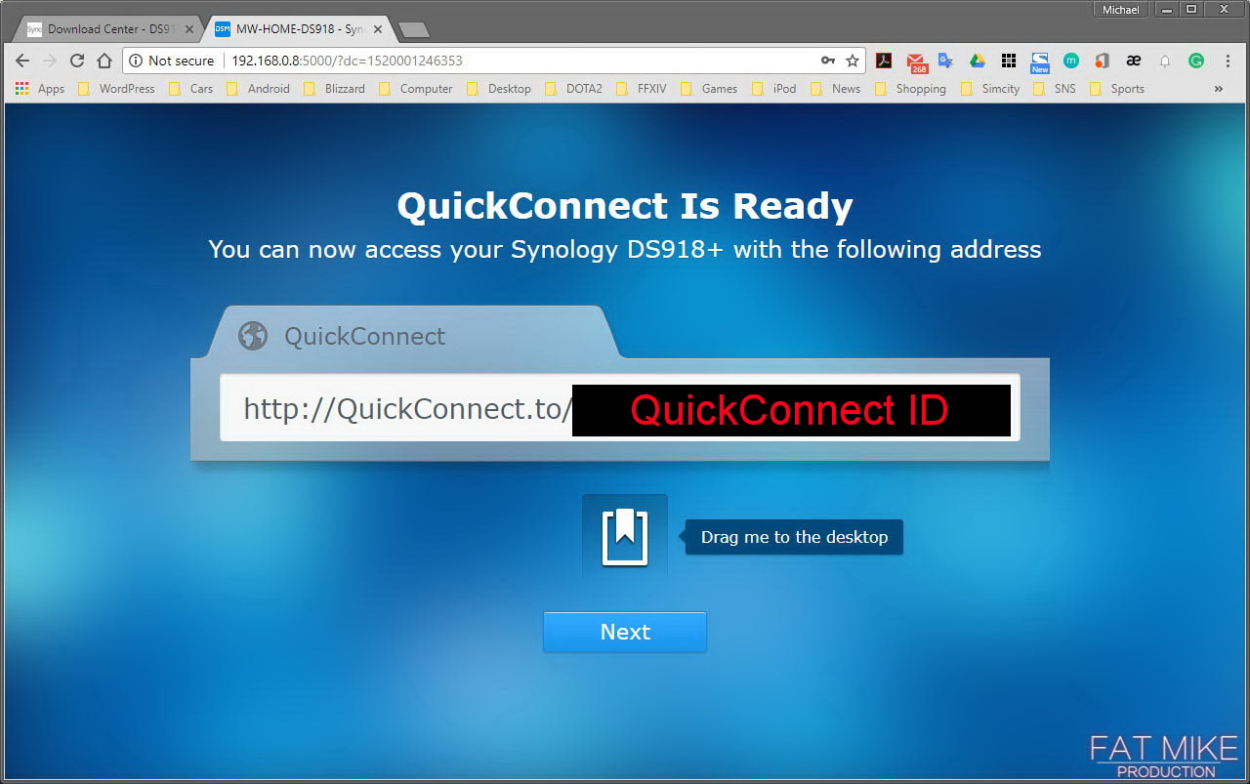Open the Shopping bookmarks folder

pyautogui.click(x=910, y=88)
